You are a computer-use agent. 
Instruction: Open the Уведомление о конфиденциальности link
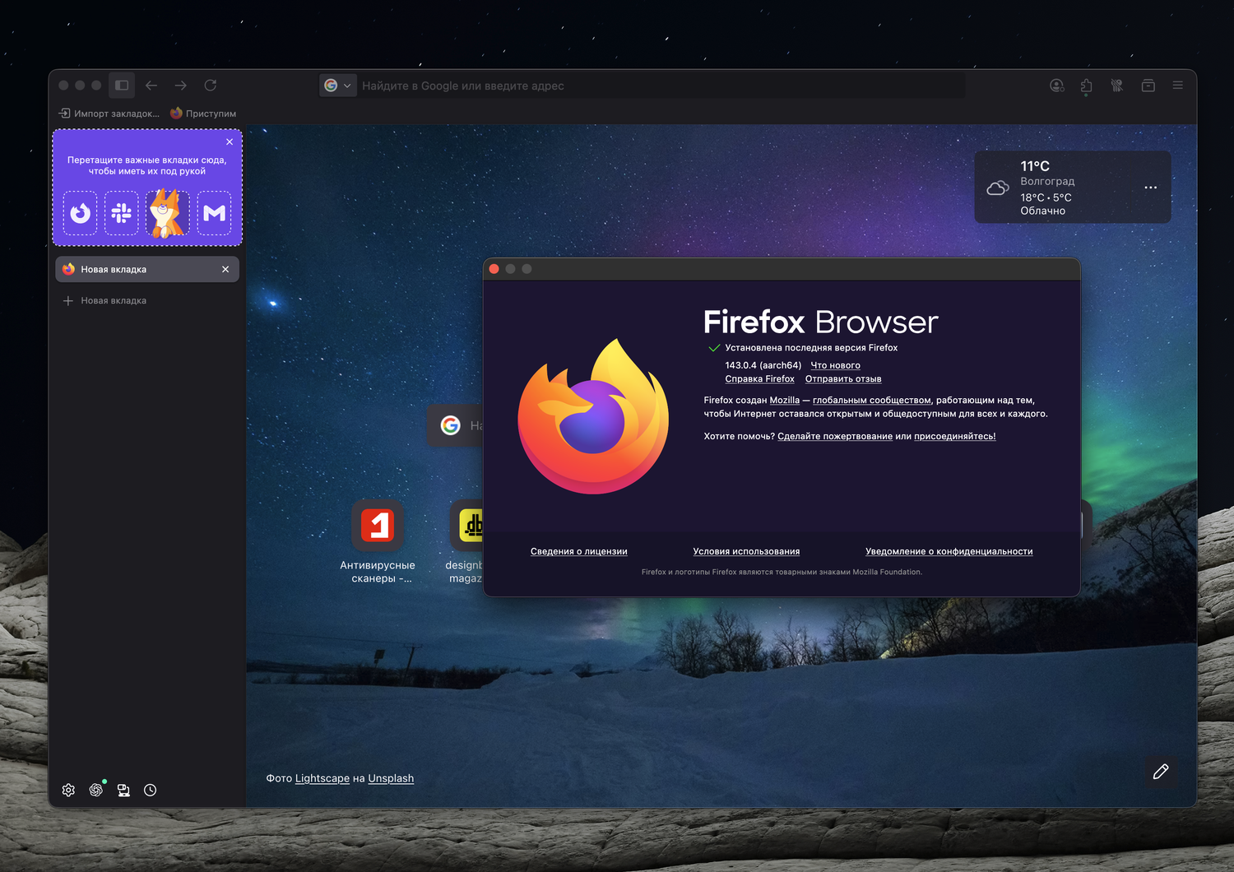949,552
